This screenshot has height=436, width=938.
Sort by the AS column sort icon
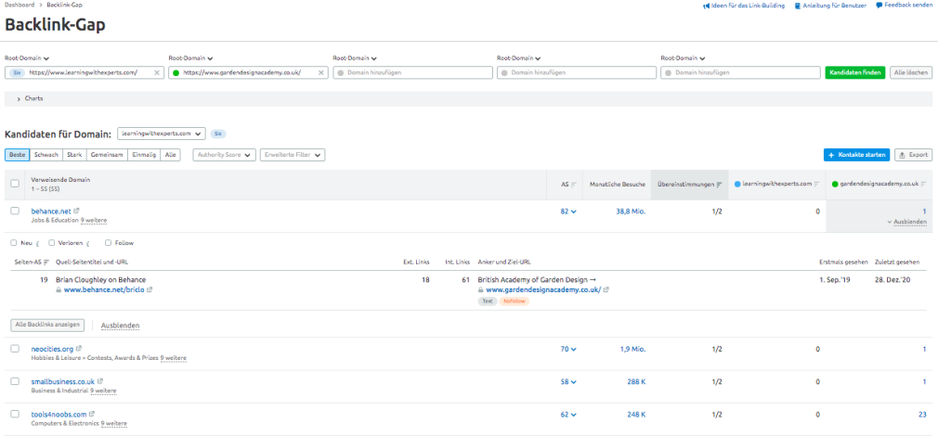click(x=574, y=185)
